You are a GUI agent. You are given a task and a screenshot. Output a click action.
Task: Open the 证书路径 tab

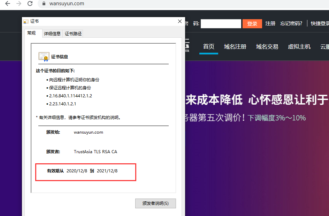point(73,33)
